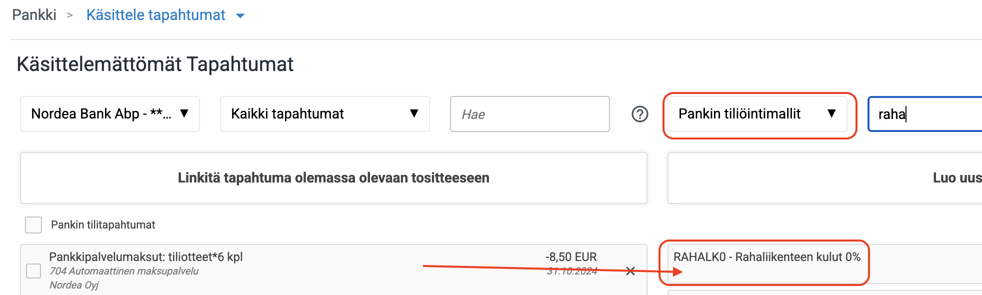Click the 704 Automaattinen maksupalvelu description
The height and width of the screenshot is (295, 982).
pyautogui.click(x=124, y=271)
